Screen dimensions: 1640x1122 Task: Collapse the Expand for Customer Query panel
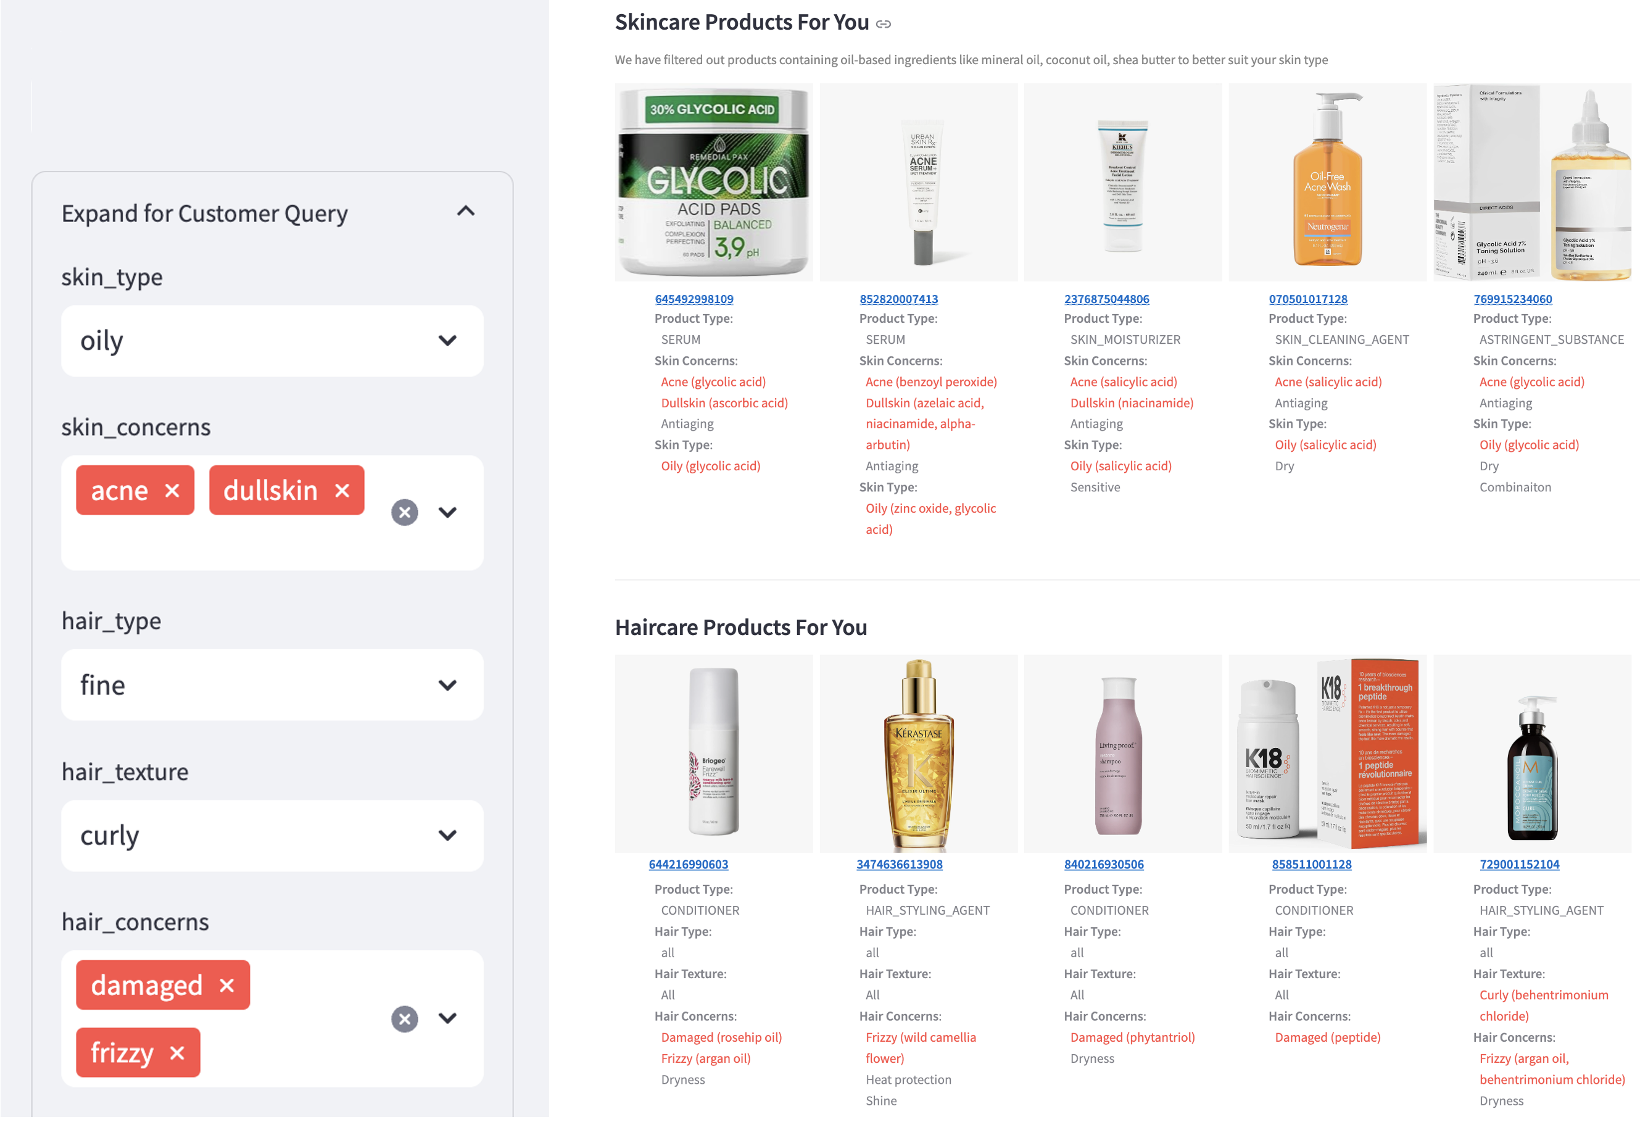point(466,211)
